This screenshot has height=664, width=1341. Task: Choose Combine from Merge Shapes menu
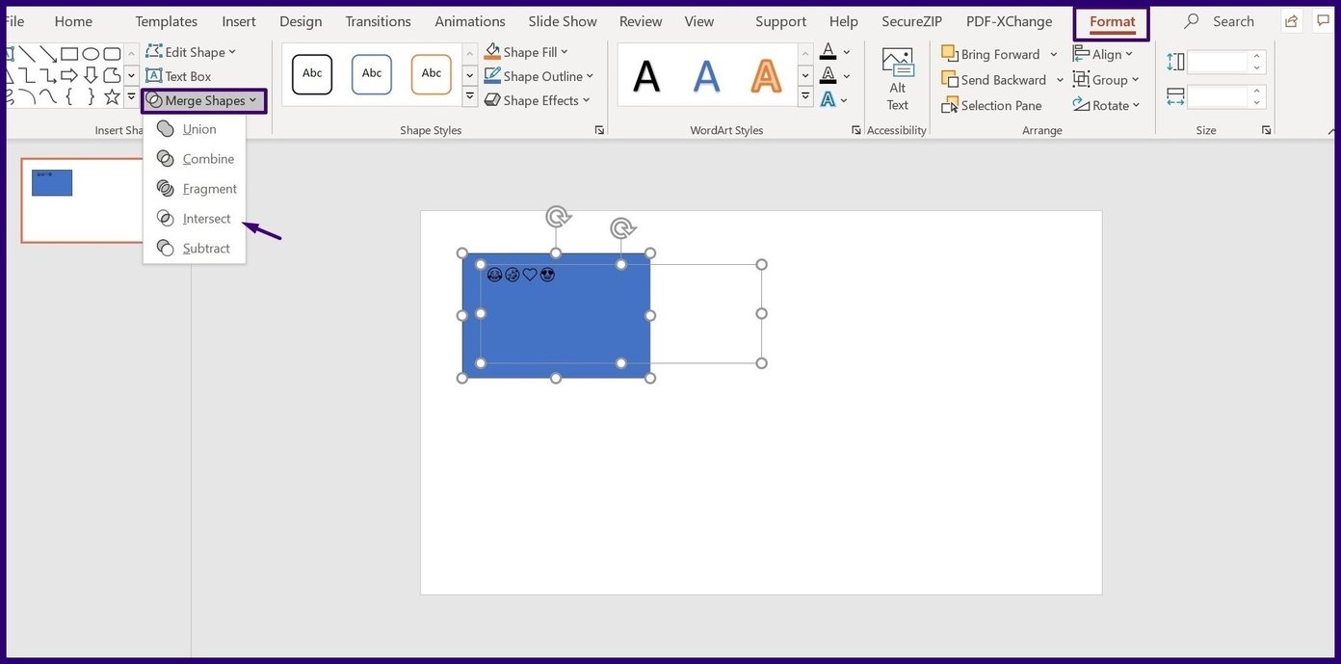tap(194, 159)
